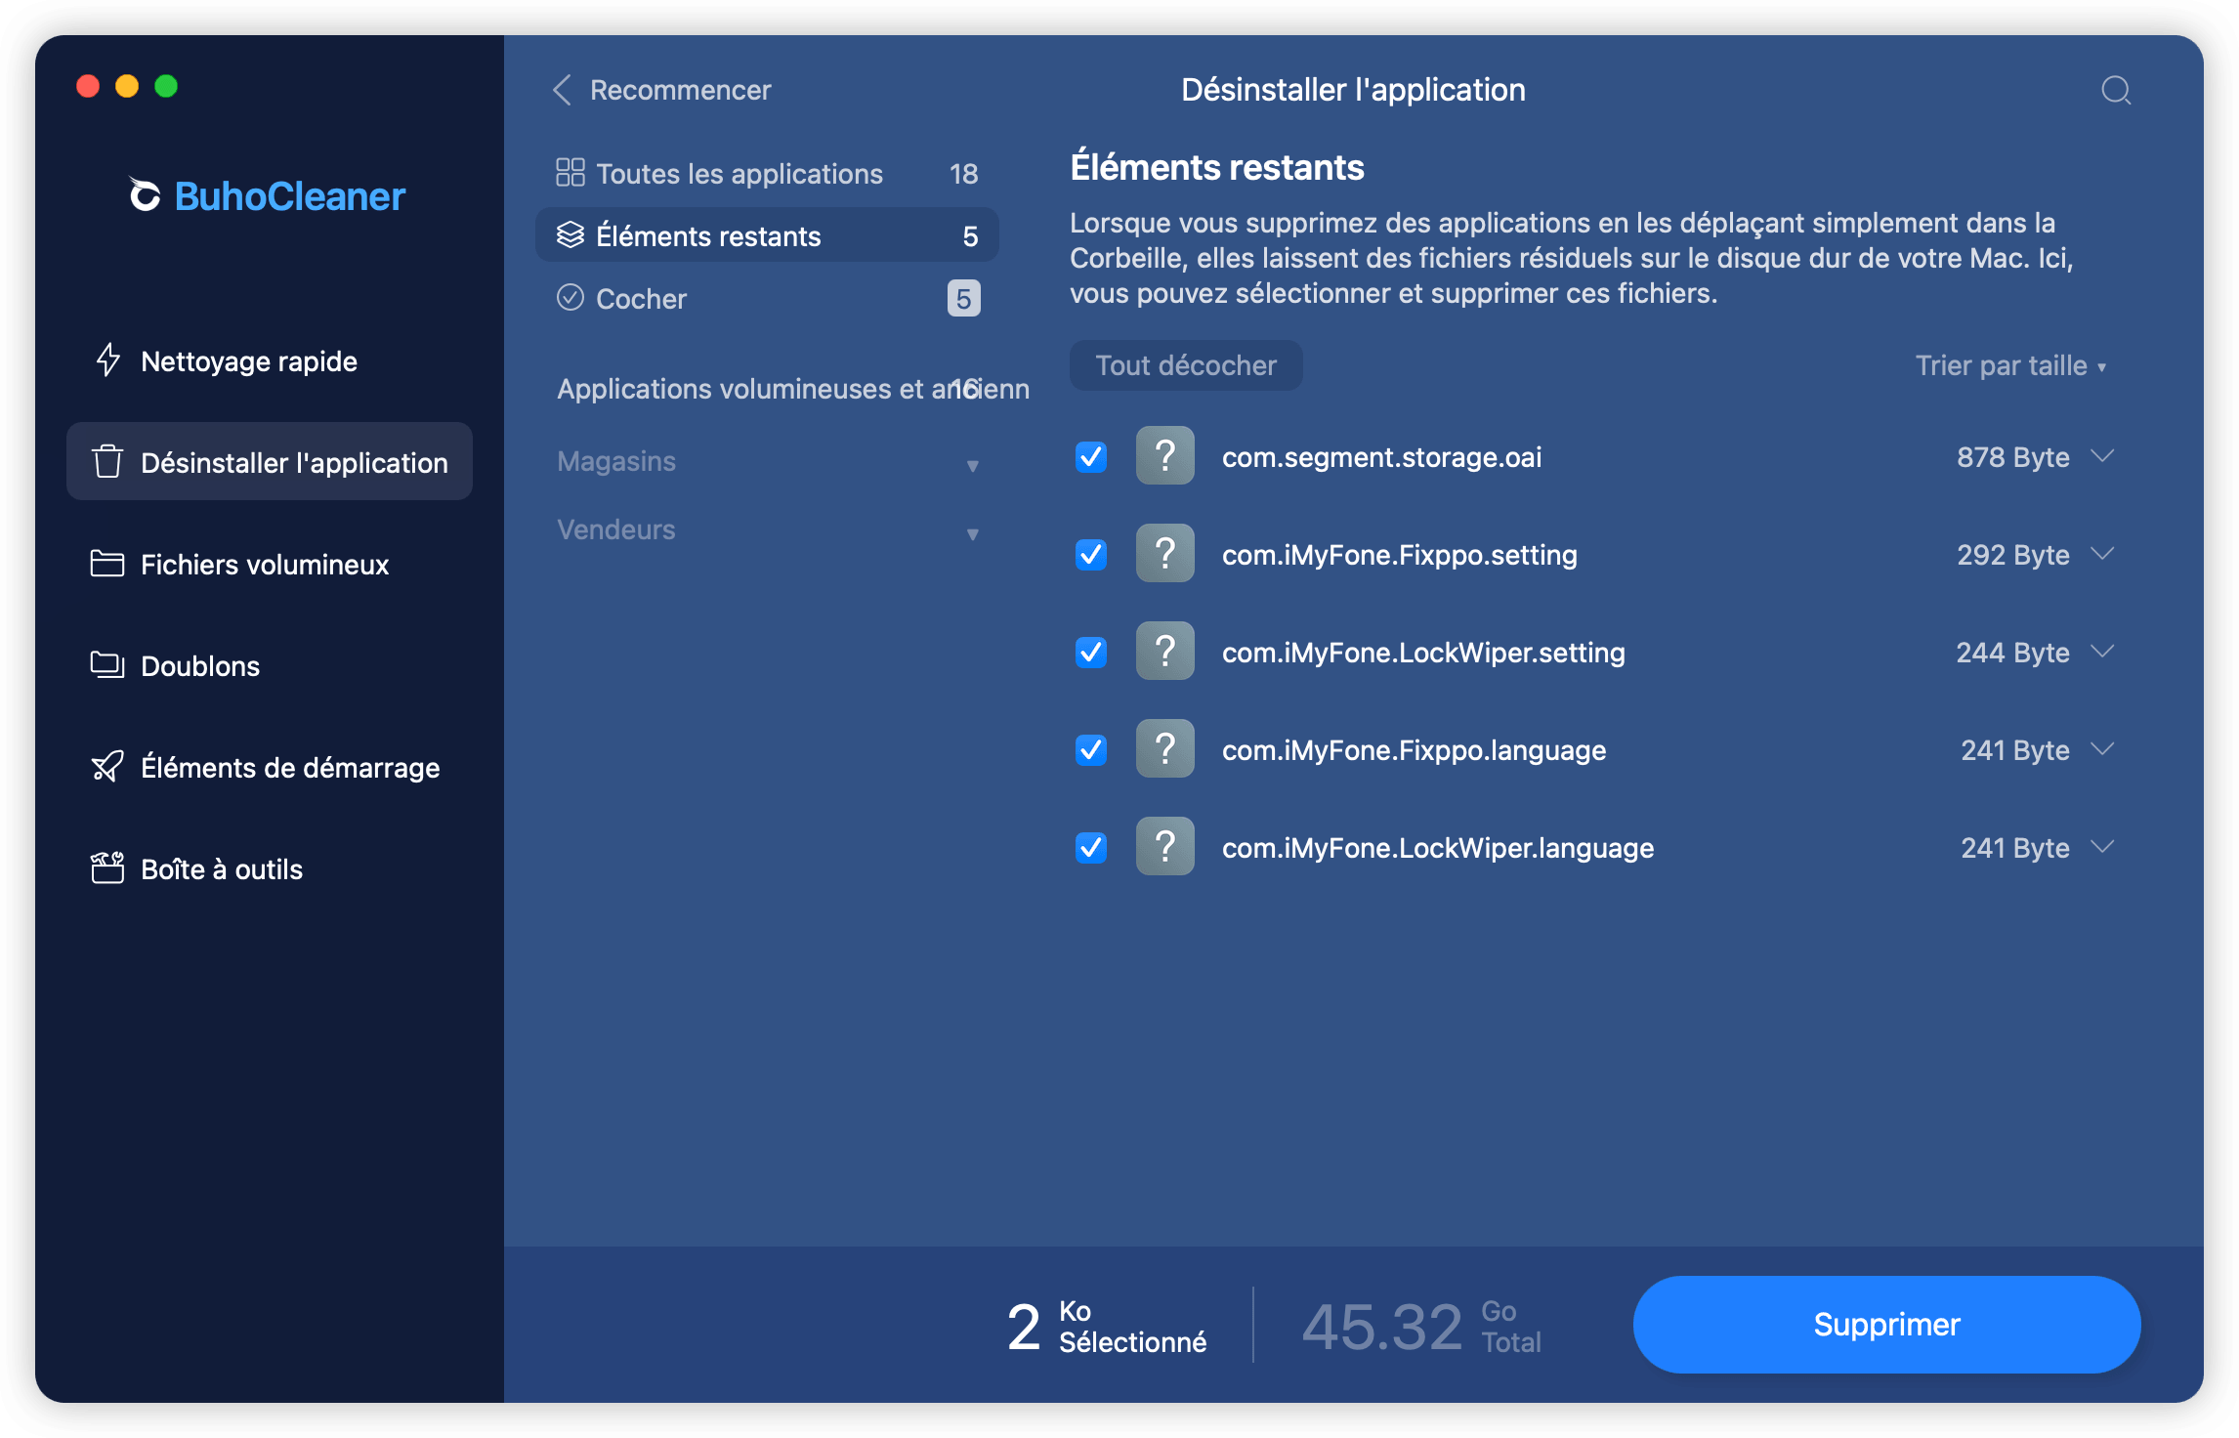Click the 244 Byte size value
This screenshot has height=1438, width=2239.
coord(2012,652)
